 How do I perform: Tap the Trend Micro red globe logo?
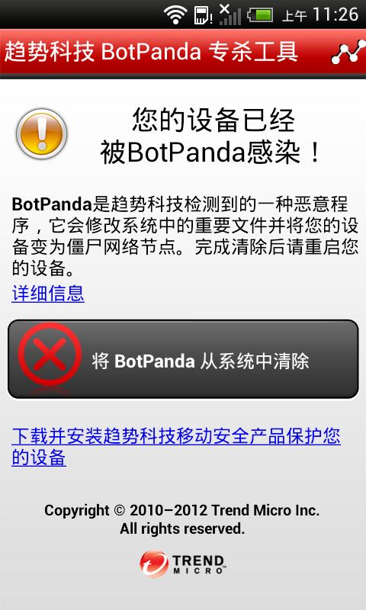[x=154, y=563]
